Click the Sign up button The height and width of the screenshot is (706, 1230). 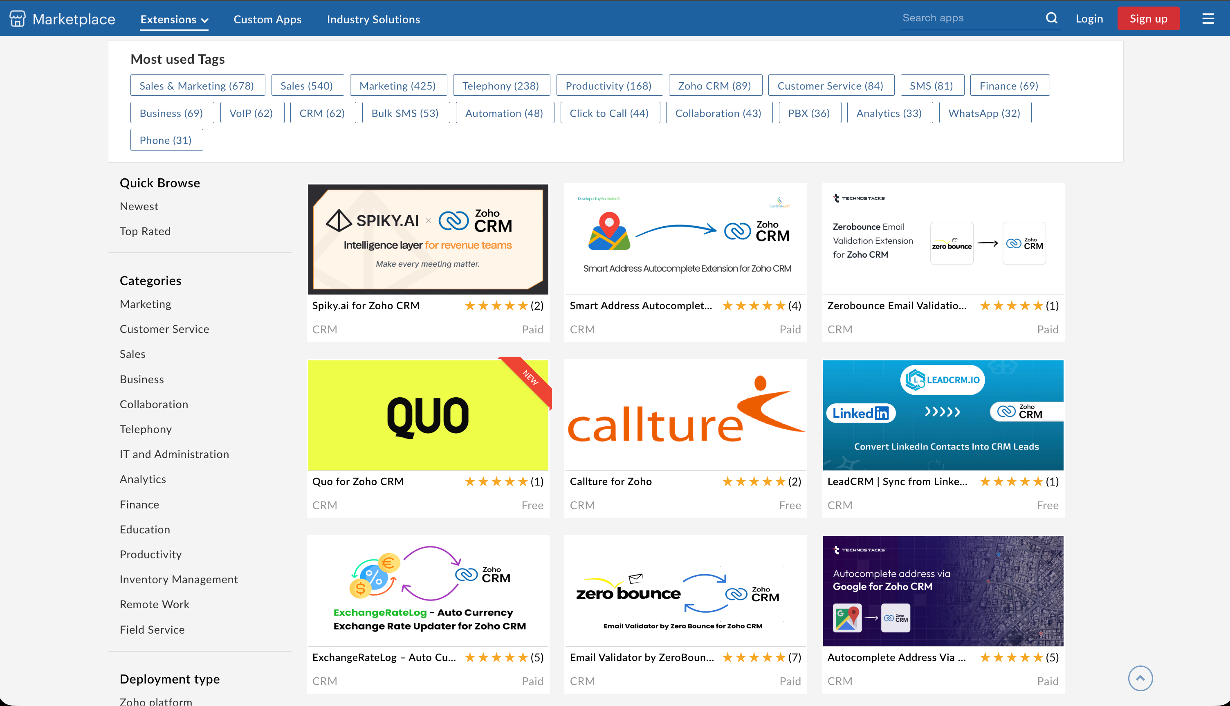[1148, 19]
